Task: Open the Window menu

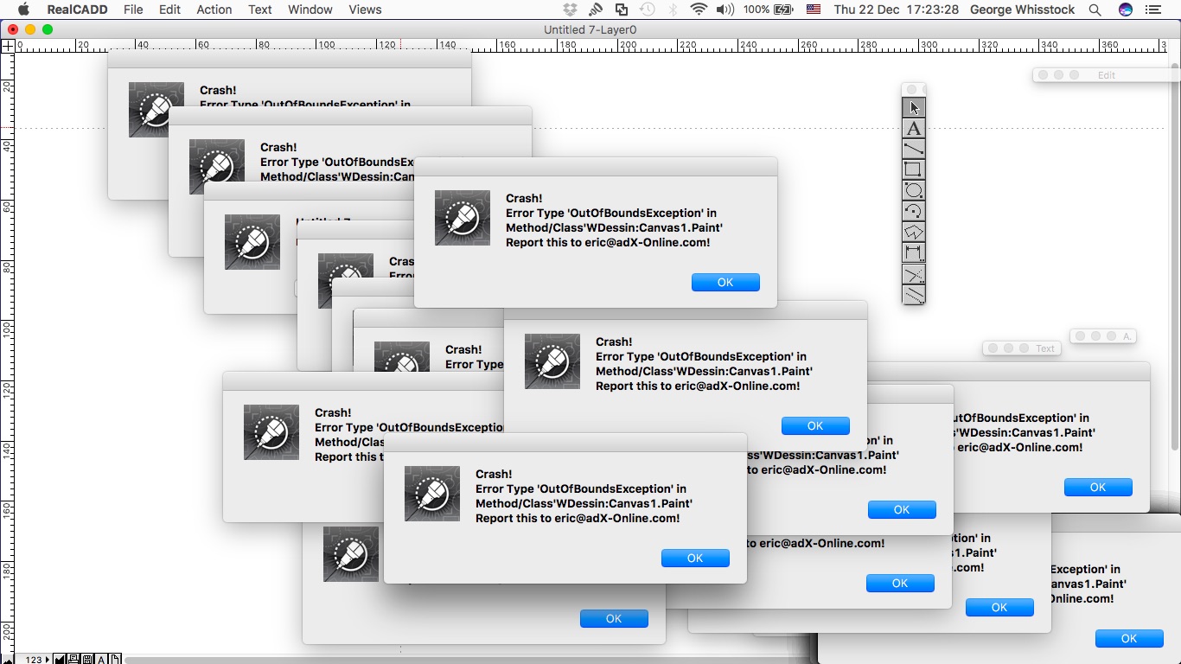Action: coord(310,10)
